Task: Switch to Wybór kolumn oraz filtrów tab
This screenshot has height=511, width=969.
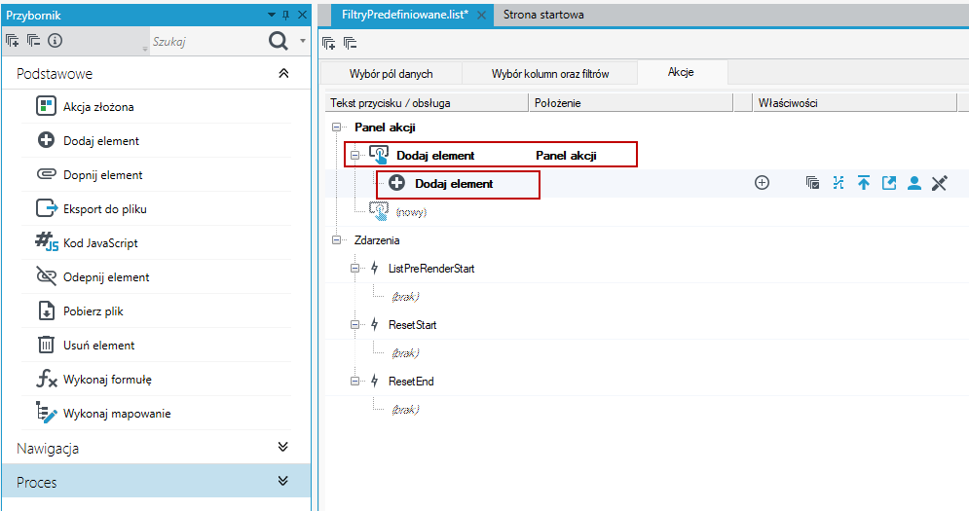Action: (x=550, y=74)
